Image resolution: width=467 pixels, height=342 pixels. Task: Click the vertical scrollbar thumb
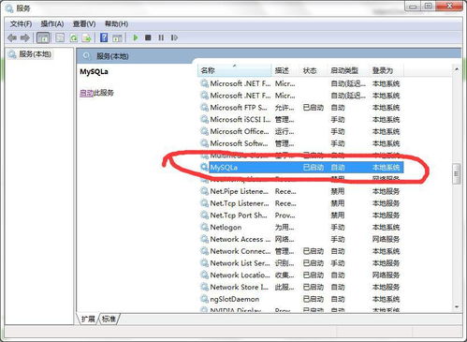point(457,173)
